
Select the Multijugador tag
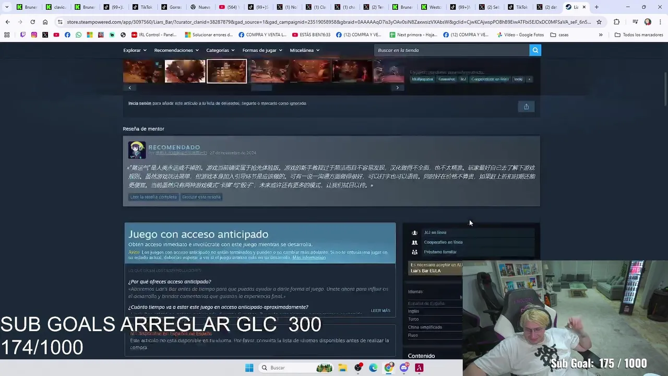point(422,79)
